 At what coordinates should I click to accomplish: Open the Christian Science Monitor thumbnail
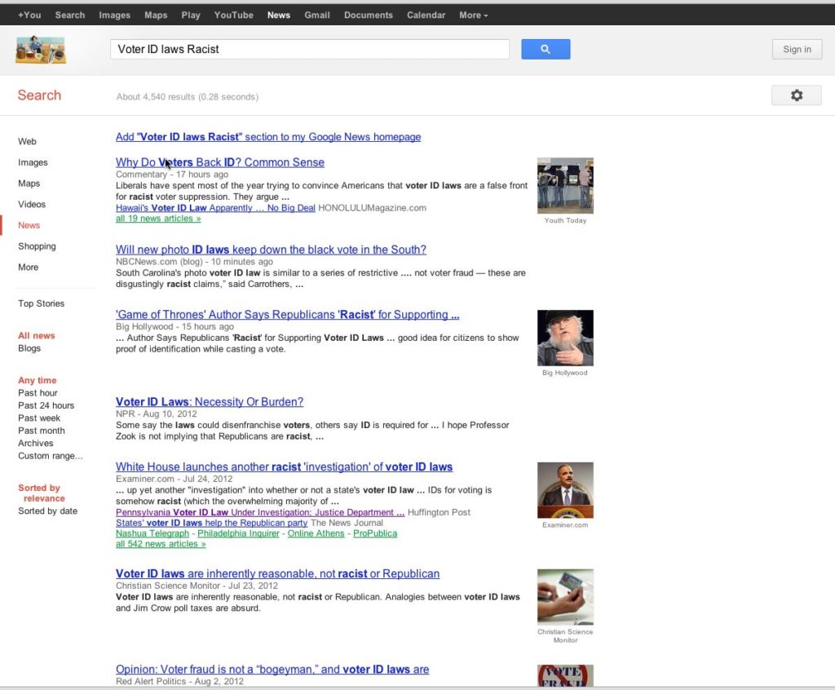pyautogui.click(x=565, y=597)
